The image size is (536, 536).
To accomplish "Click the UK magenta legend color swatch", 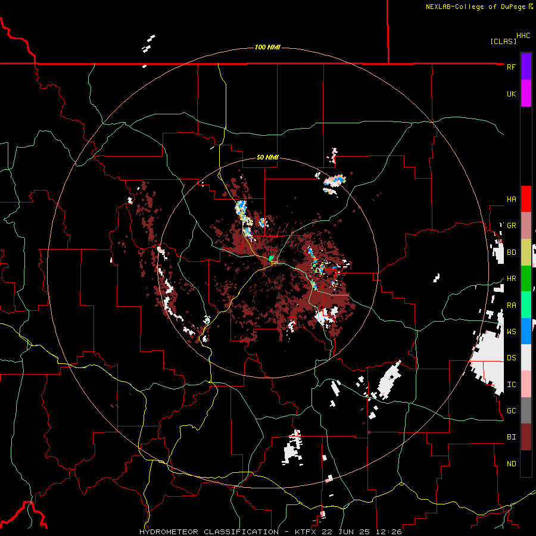I will pos(526,94).
